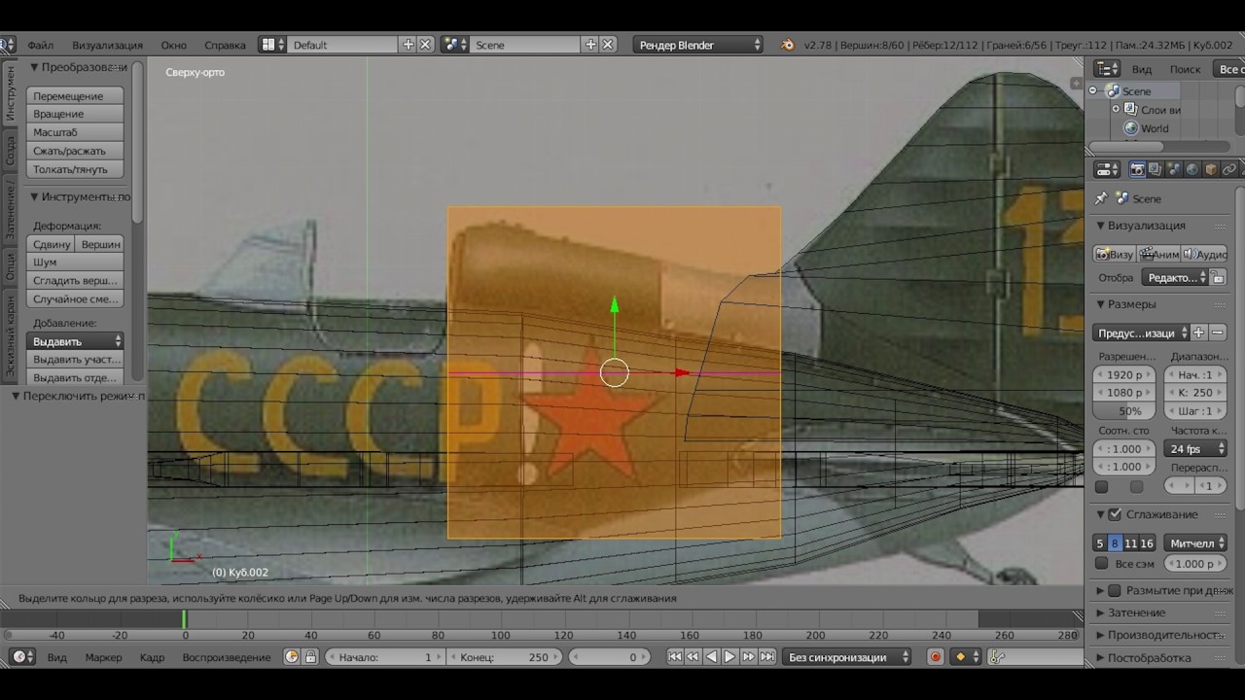Jump to next keyframe in timeline
This screenshot has width=1245, height=700.
point(748,657)
